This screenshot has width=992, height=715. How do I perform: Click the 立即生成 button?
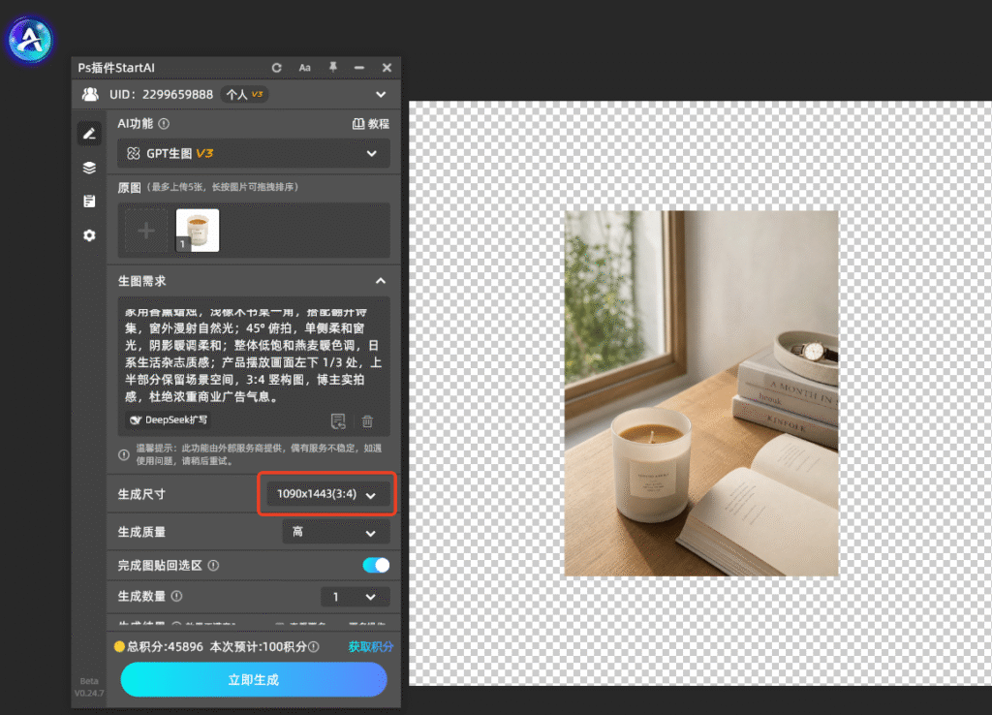pos(254,679)
